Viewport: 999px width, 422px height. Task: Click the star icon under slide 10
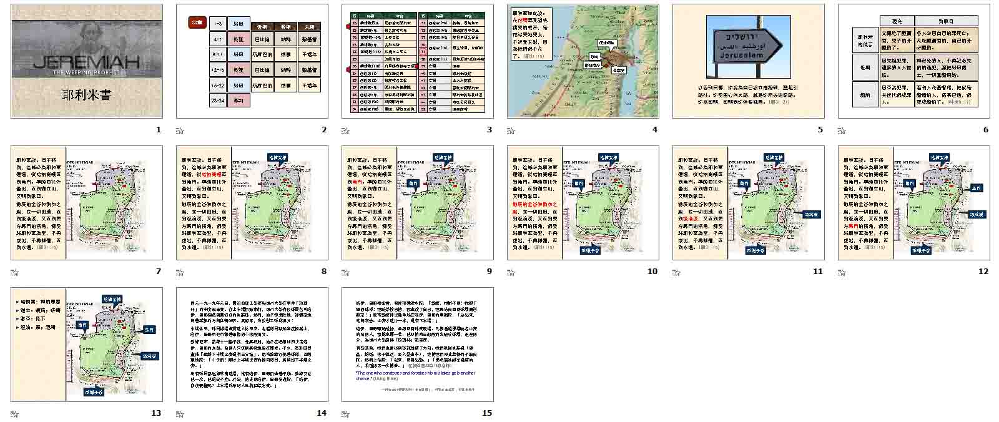click(x=511, y=272)
